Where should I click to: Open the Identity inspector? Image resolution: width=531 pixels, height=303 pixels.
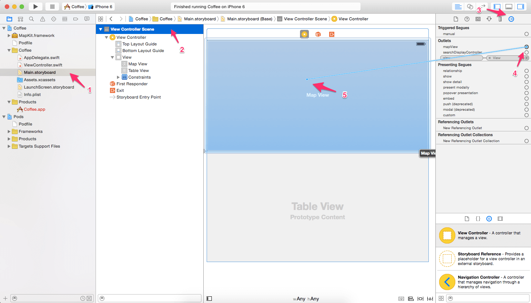click(478, 19)
